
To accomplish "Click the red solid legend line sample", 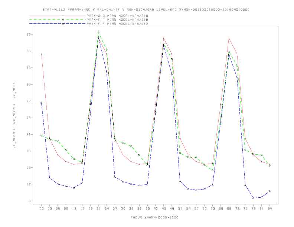I will 58,16.
